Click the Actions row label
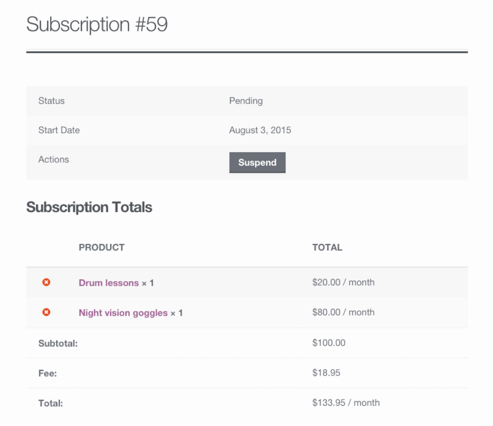 point(53,159)
